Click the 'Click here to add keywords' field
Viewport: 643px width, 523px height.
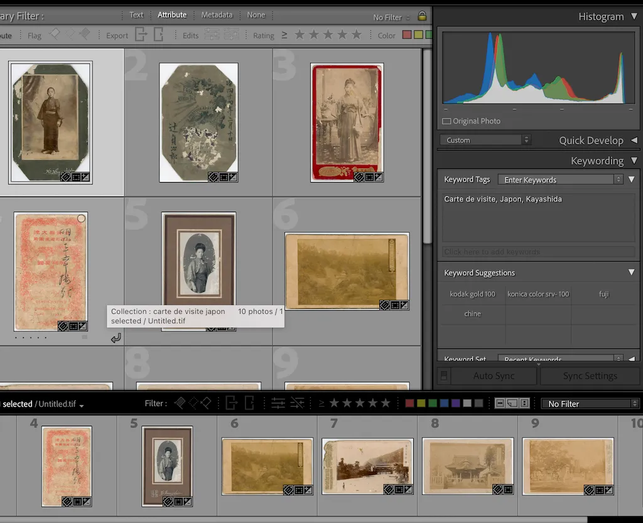pos(539,252)
